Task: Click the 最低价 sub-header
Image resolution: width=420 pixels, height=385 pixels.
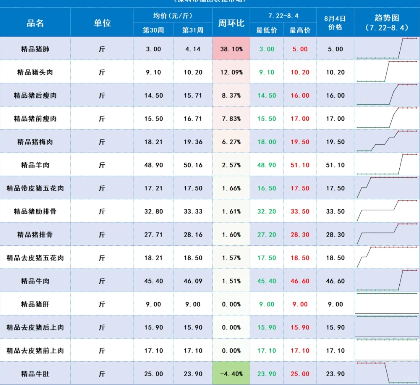Action: point(267,30)
